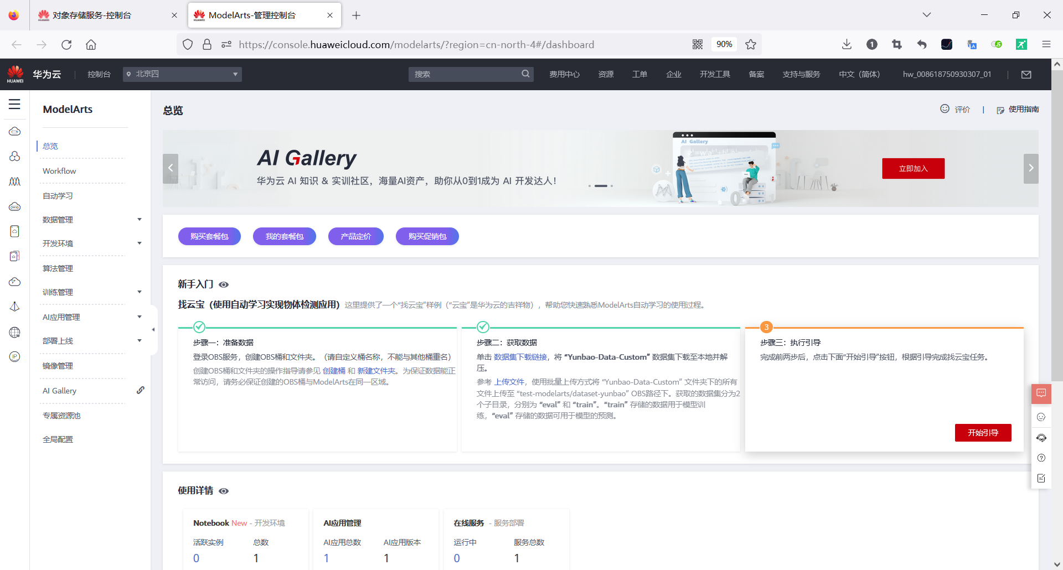Show previous banner slide

click(171, 168)
